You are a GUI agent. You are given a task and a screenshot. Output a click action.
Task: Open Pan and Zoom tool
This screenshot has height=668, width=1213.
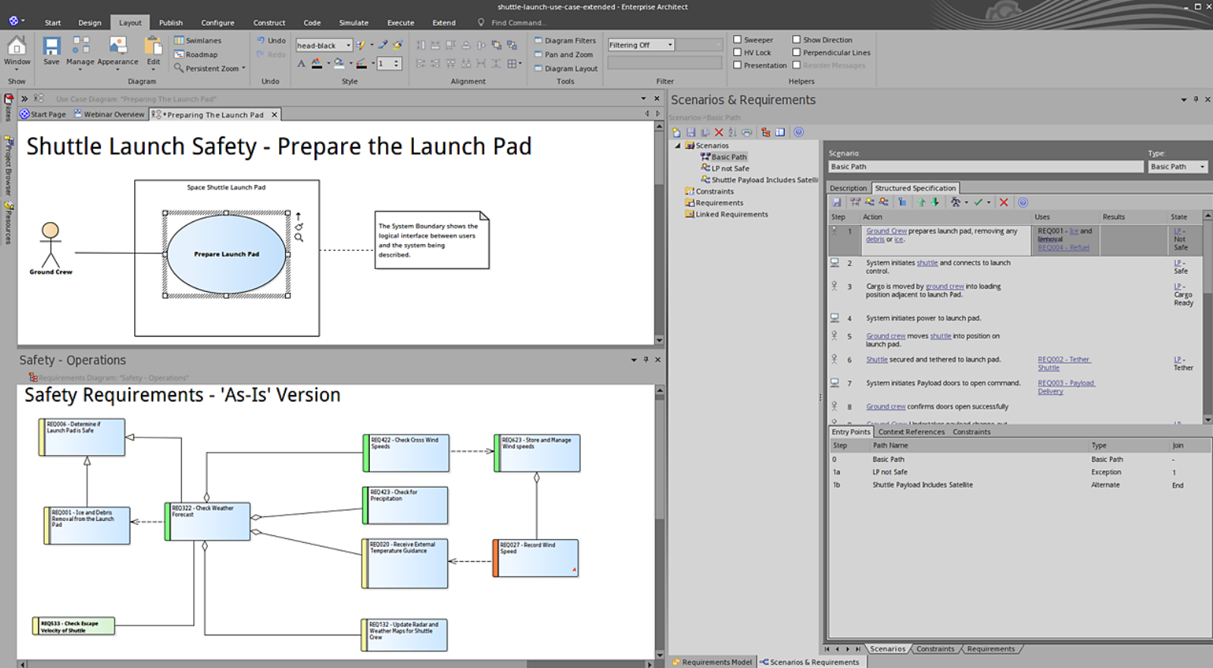(563, 55)
